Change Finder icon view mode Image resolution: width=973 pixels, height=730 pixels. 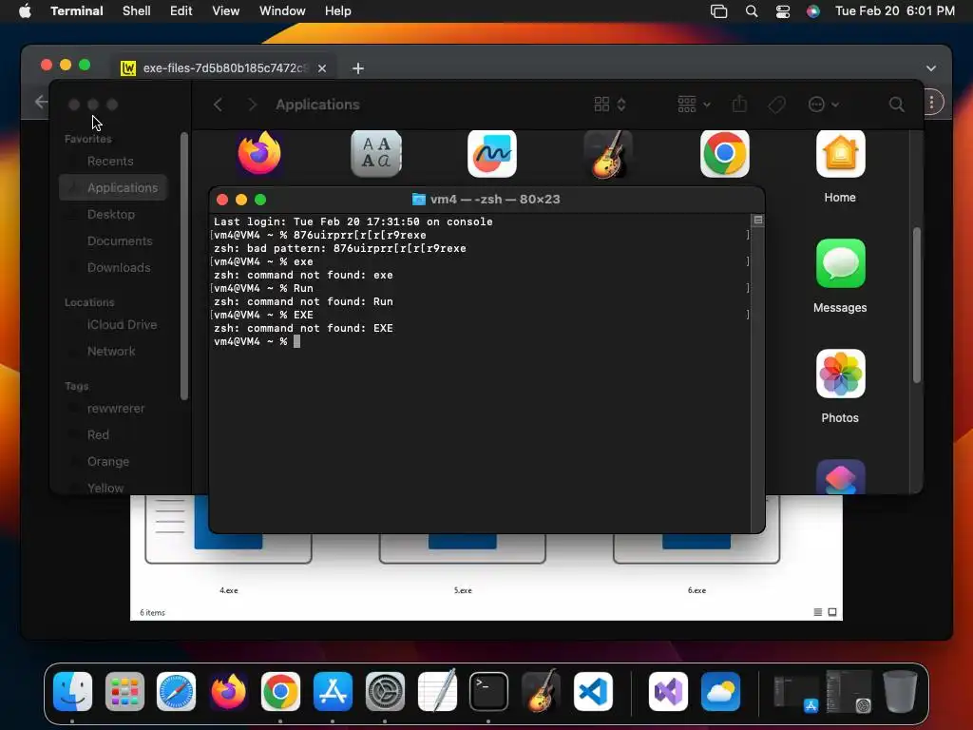[609, 105]
